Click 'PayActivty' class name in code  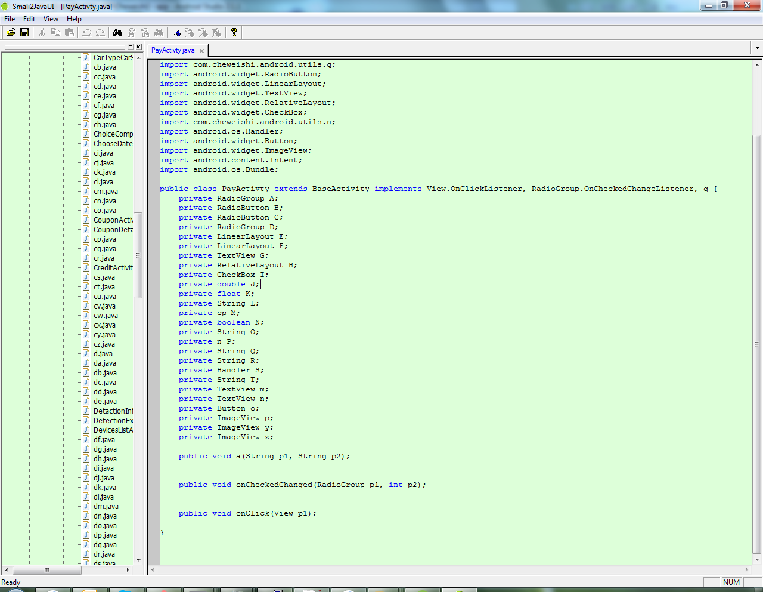click(x=246, y=189)
